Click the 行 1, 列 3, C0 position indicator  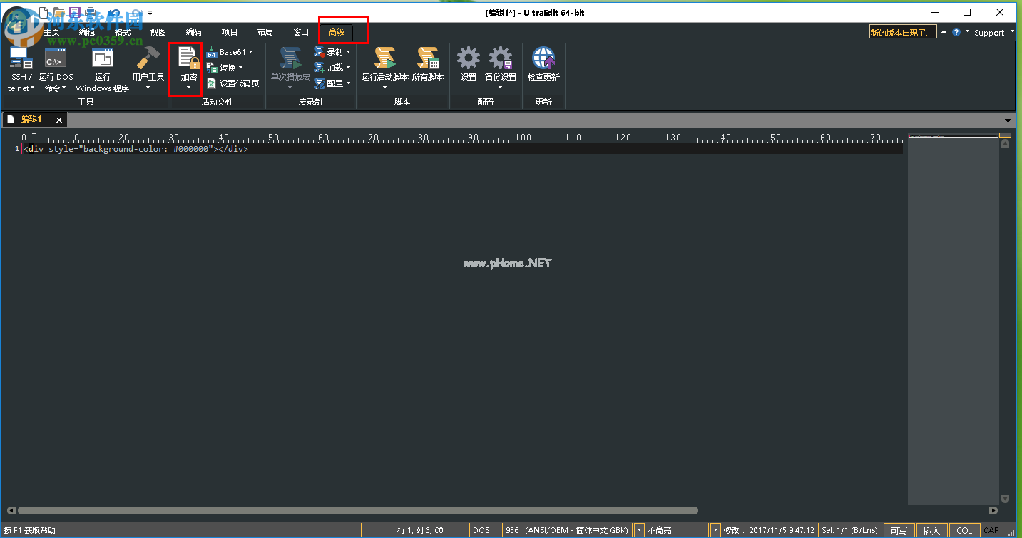coord(421,530)
